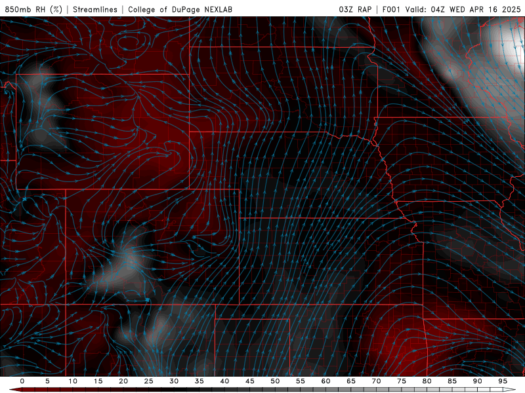Click the colorbar label "95"
The width and height of the screenshot is (525, 393).
503,381
